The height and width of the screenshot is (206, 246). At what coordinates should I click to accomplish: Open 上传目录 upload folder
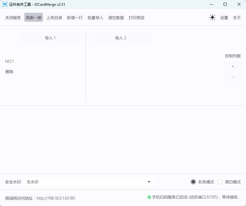54,18
